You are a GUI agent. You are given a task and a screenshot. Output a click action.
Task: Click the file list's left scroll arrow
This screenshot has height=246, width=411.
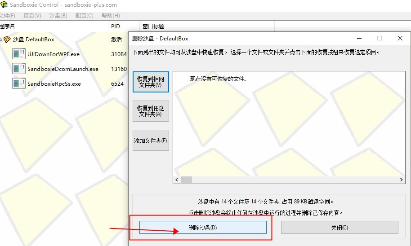177,180
